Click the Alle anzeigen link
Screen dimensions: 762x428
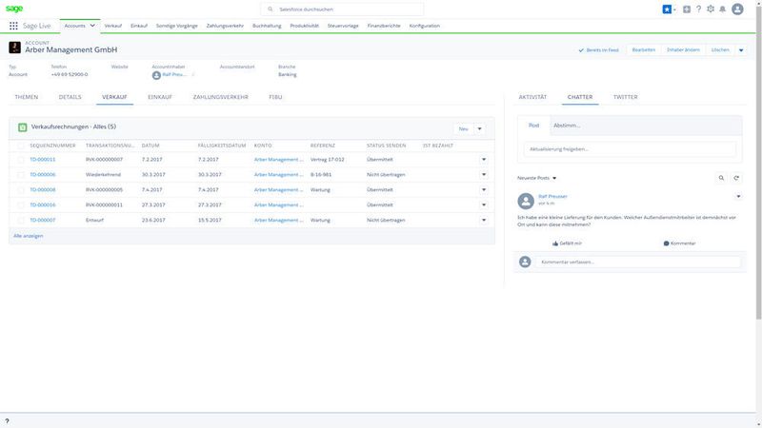point(29,236)
